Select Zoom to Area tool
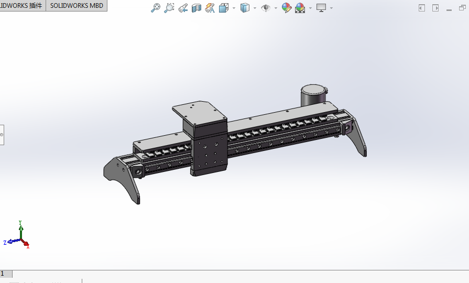 click(169, 8)
